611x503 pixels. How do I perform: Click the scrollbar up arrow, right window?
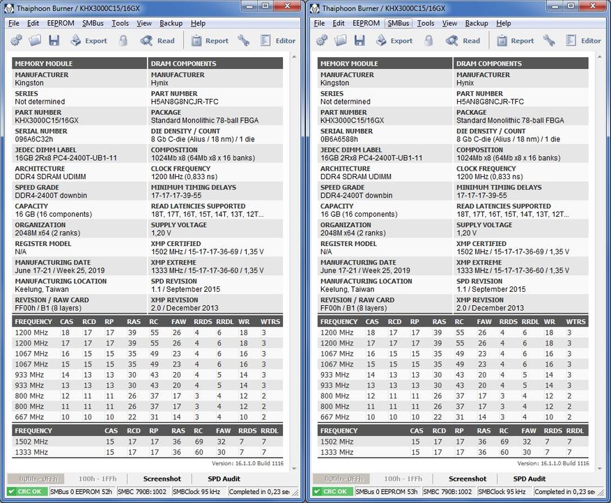[x=600, y=57]
